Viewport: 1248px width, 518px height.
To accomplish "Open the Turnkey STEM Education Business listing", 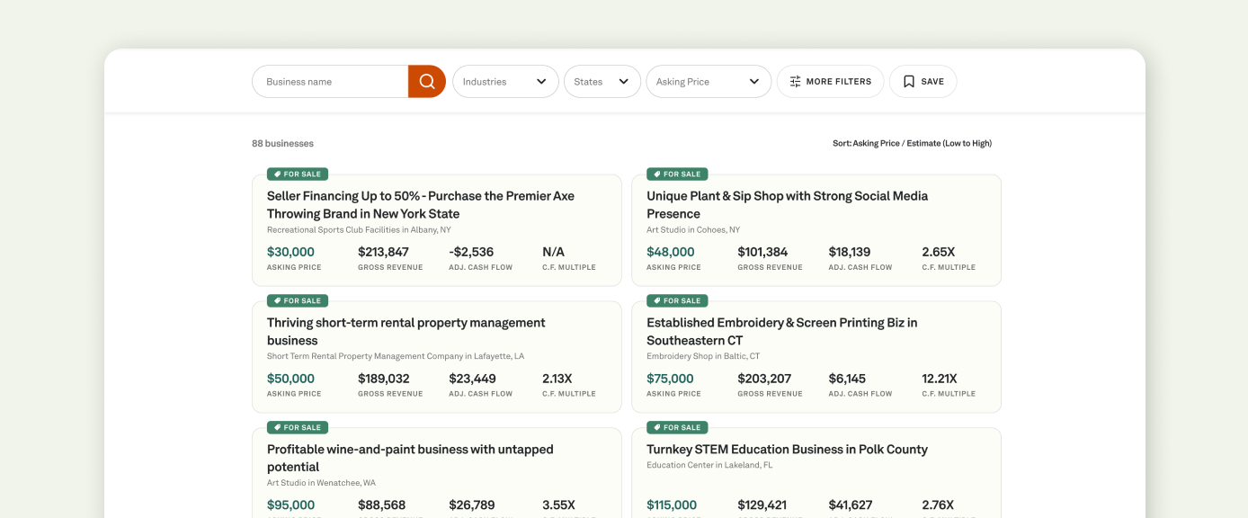I will pyautogui.click(x=787, y=449).
